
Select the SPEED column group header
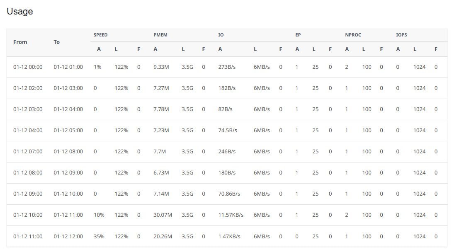[x=101, y=35]
